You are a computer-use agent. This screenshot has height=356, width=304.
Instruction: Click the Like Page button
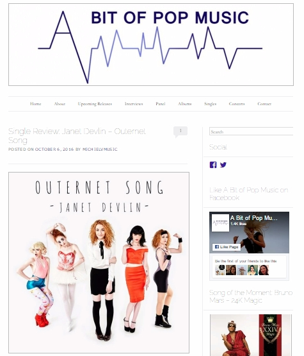[x=227, y=247]
